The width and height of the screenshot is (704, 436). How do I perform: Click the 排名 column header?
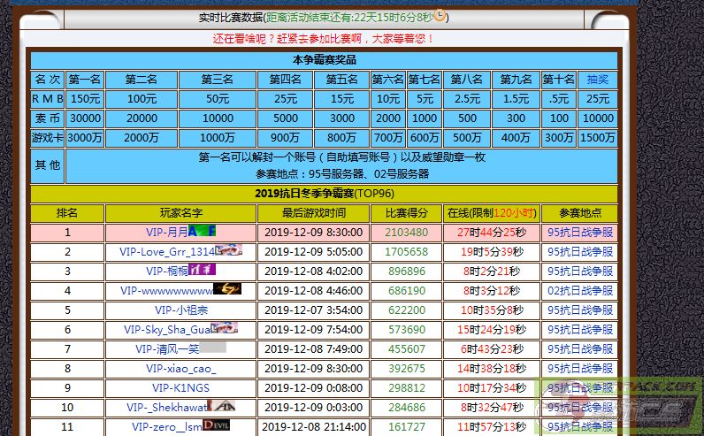tap(67, 213)
